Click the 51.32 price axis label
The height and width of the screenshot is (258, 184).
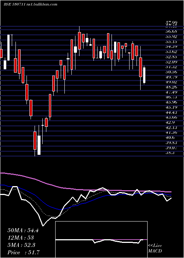pyautogui.click(x=171, y=67)
